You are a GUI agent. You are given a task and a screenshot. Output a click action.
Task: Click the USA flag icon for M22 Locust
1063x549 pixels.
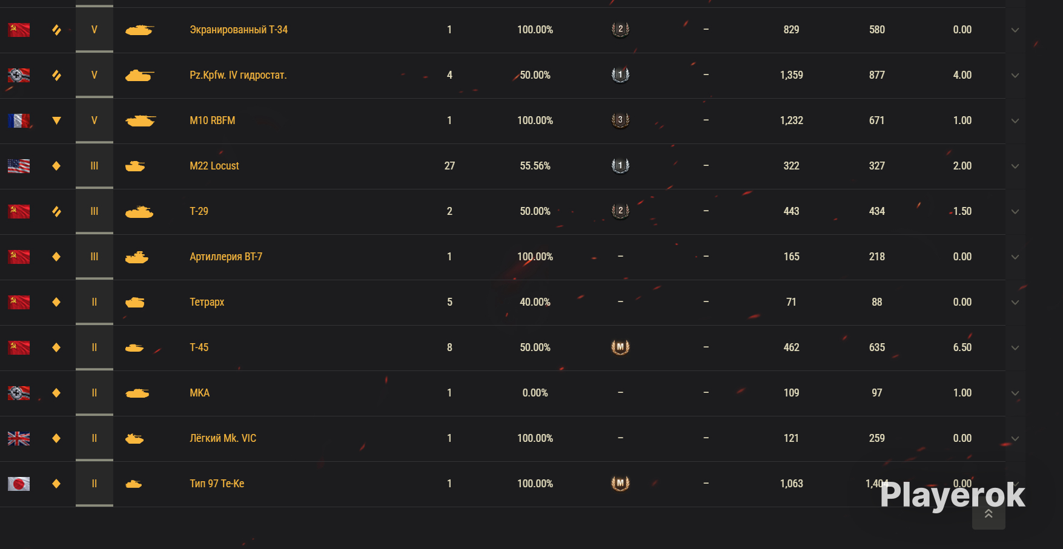tap(19, 166)
